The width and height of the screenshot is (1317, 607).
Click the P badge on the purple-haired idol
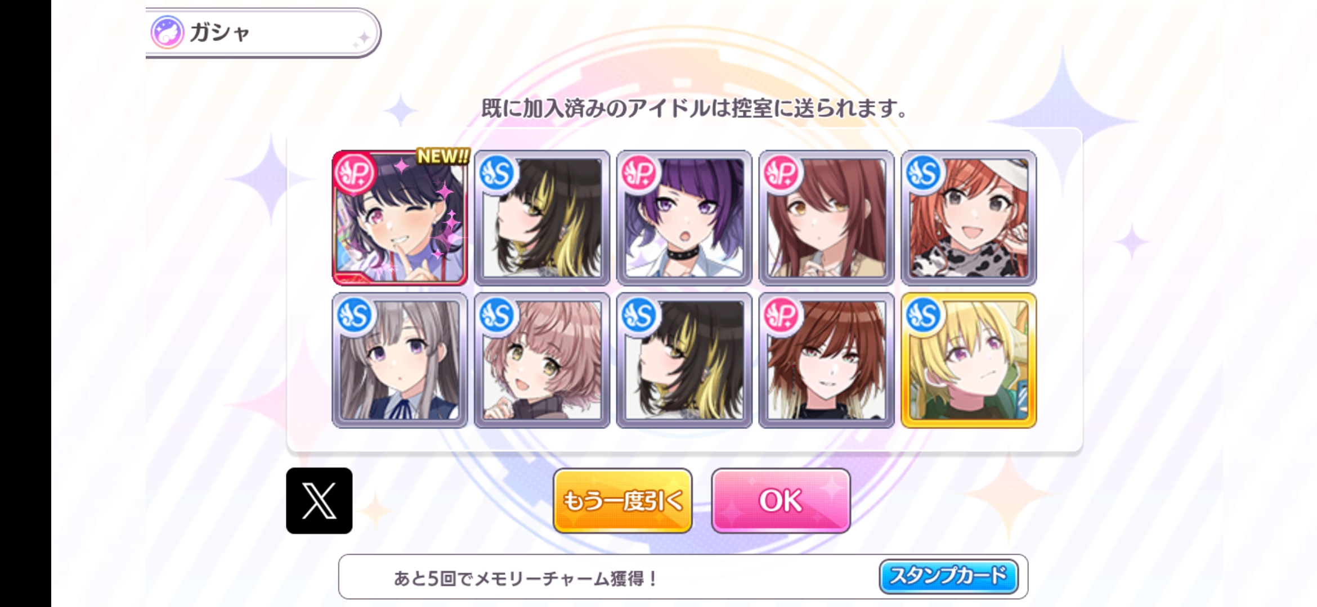(639, 172)
